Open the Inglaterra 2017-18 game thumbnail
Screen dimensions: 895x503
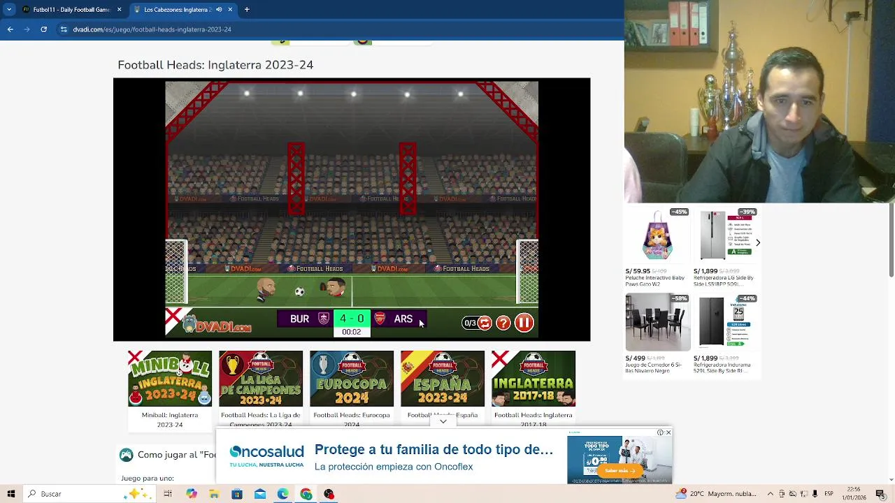click(x=534, y=379)
